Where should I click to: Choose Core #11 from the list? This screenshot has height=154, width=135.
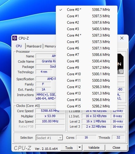86,81
